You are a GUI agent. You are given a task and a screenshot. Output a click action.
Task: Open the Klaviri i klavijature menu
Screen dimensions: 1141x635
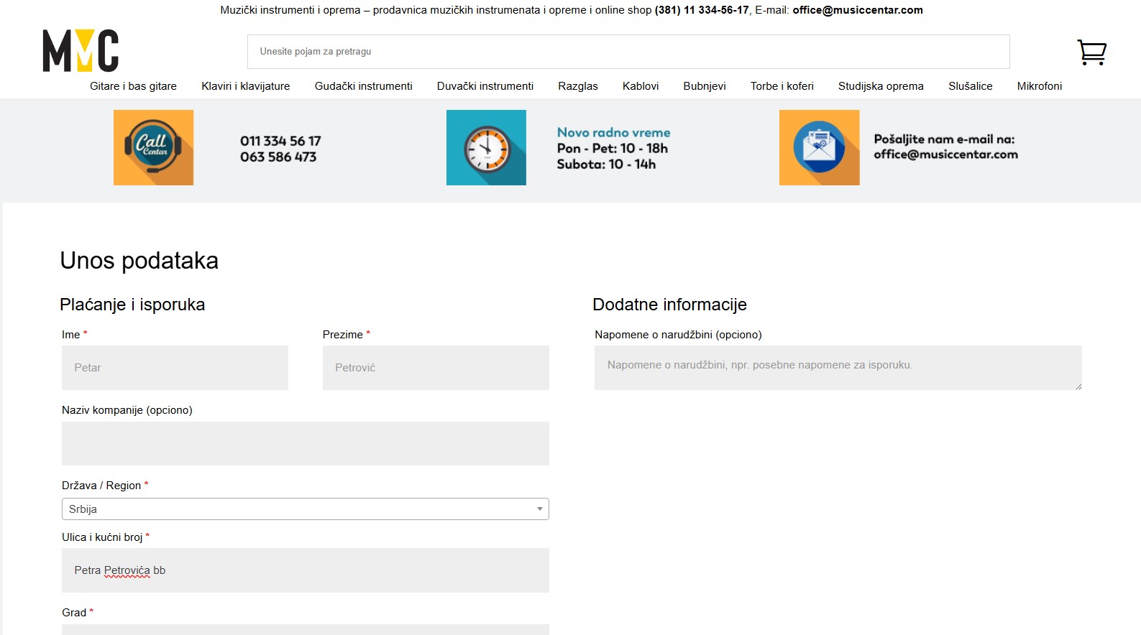[x=245, y=86]
